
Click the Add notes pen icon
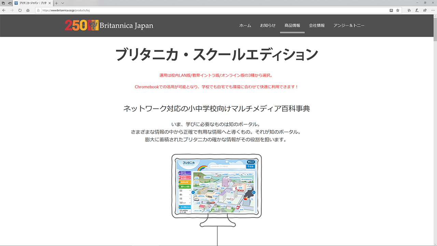pyautogui.click(x=417, y=10)
